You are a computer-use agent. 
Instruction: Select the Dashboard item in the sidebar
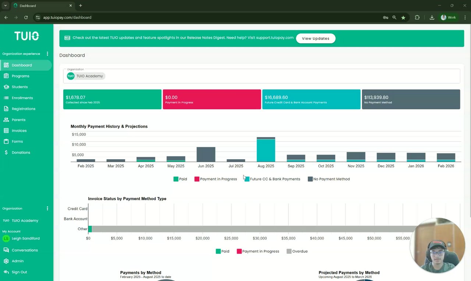pyautogui.click(x=26, y=65)
